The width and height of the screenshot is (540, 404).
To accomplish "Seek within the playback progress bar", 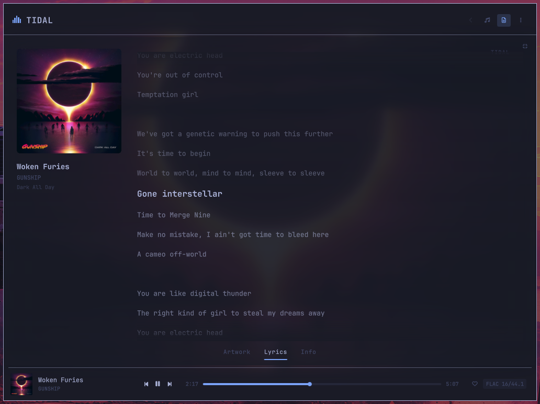I will click(322, 384).
